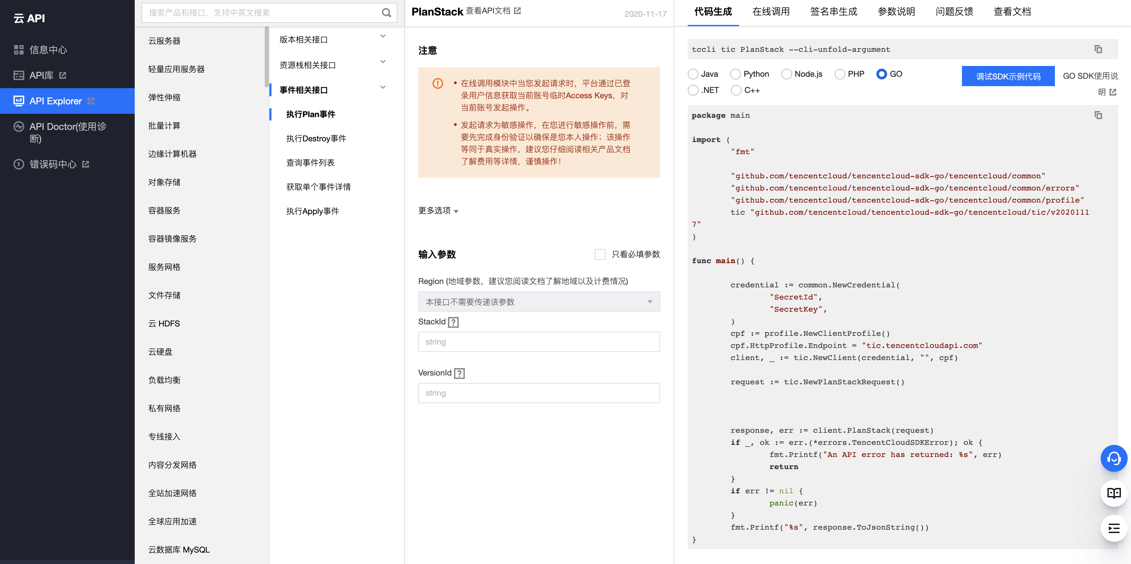Click external link icon beside 错误码中心
This screenshot has height=564, width=1131.
[x=86, y=164]
